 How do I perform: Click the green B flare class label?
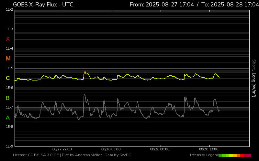tap(8, 98)
